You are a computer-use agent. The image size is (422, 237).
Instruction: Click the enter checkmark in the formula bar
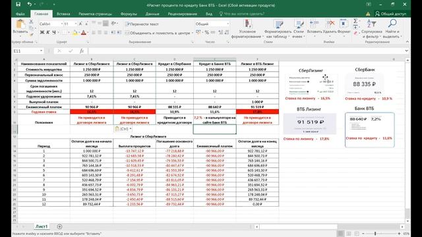click(71, 51)
